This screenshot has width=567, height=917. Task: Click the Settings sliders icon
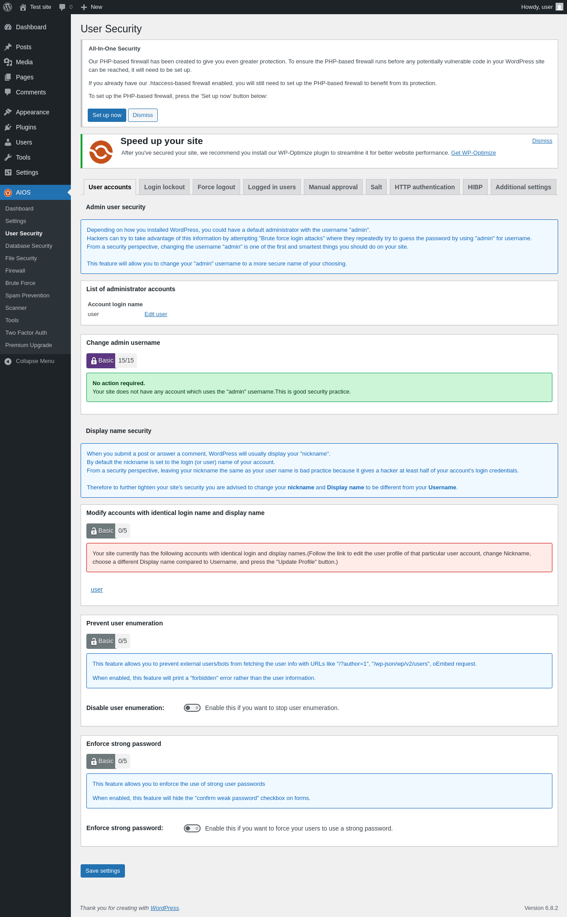click(x=8, y=172)
